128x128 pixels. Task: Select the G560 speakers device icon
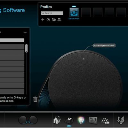(28, 120)
